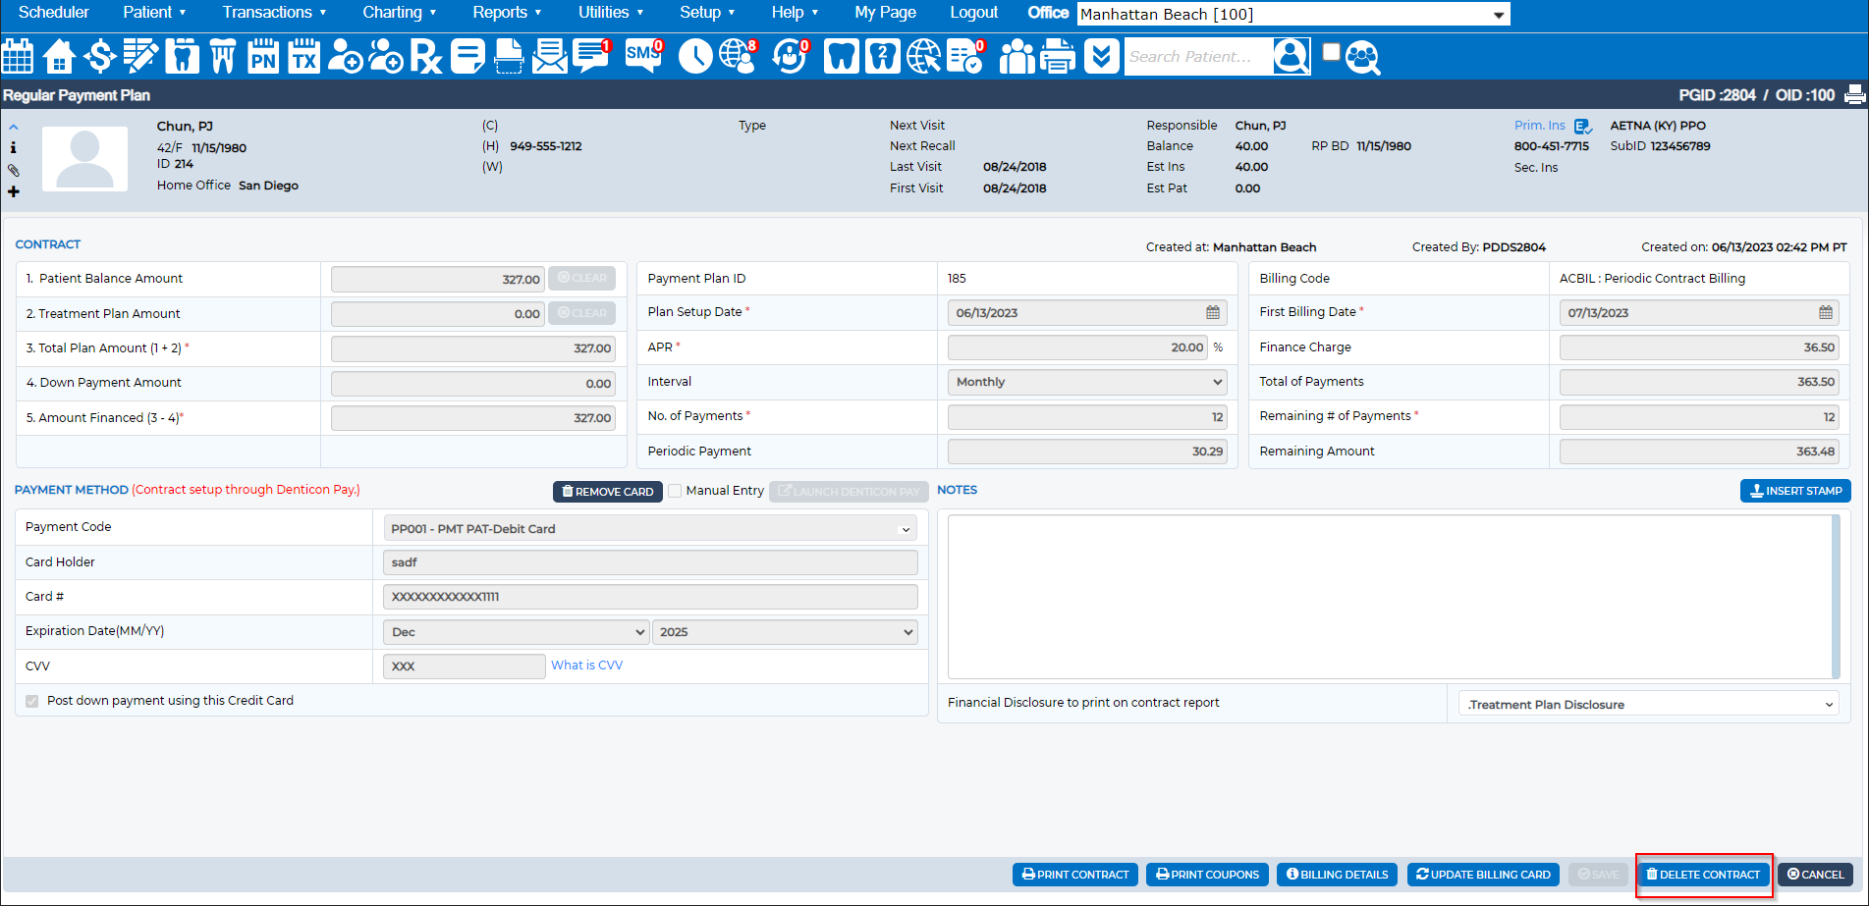This screenshot has width=1869, height=906.
Task: Click the PRINT CONTRACT button
Action: tap(1075, 875)
